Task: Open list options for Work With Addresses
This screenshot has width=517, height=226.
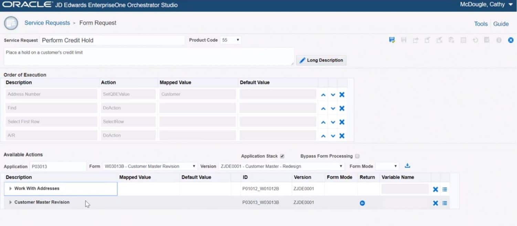Action: (445, 189)
